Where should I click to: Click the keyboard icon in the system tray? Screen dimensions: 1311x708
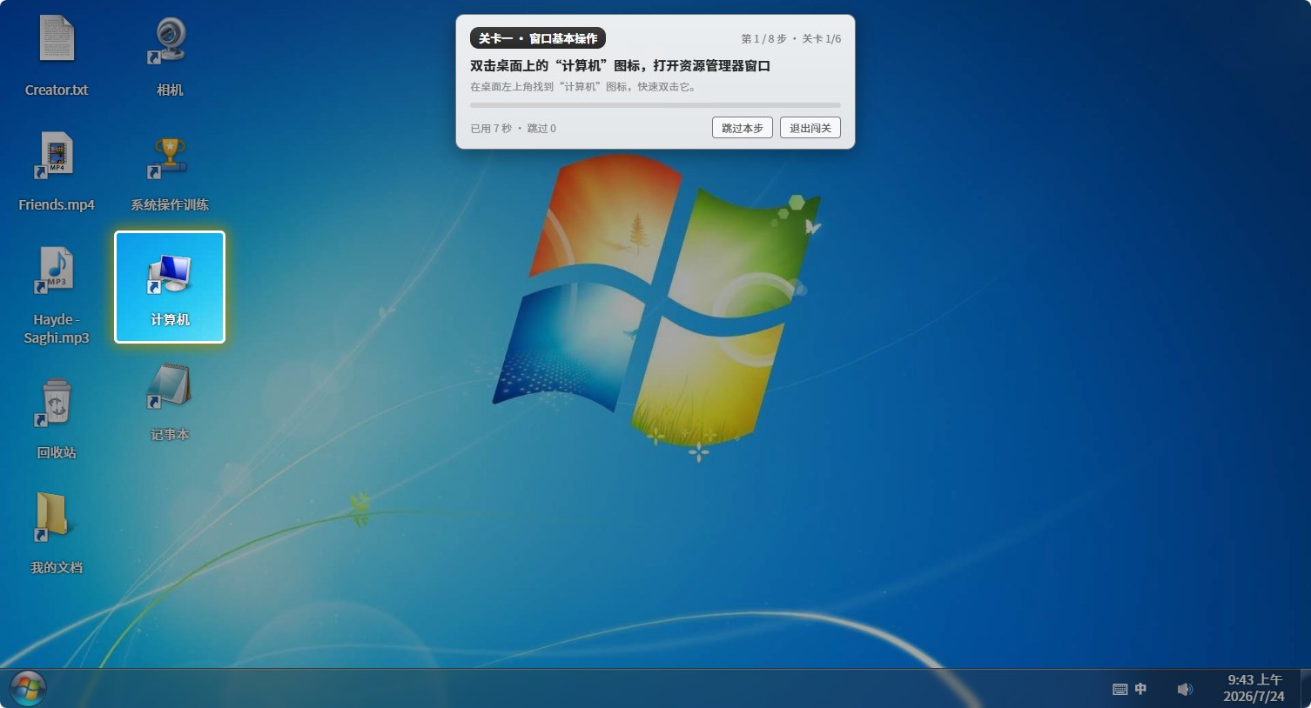pos(1120,689)
